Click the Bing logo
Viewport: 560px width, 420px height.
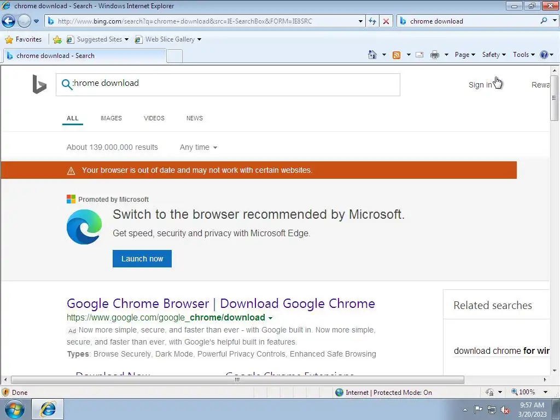tap(39, 84)
